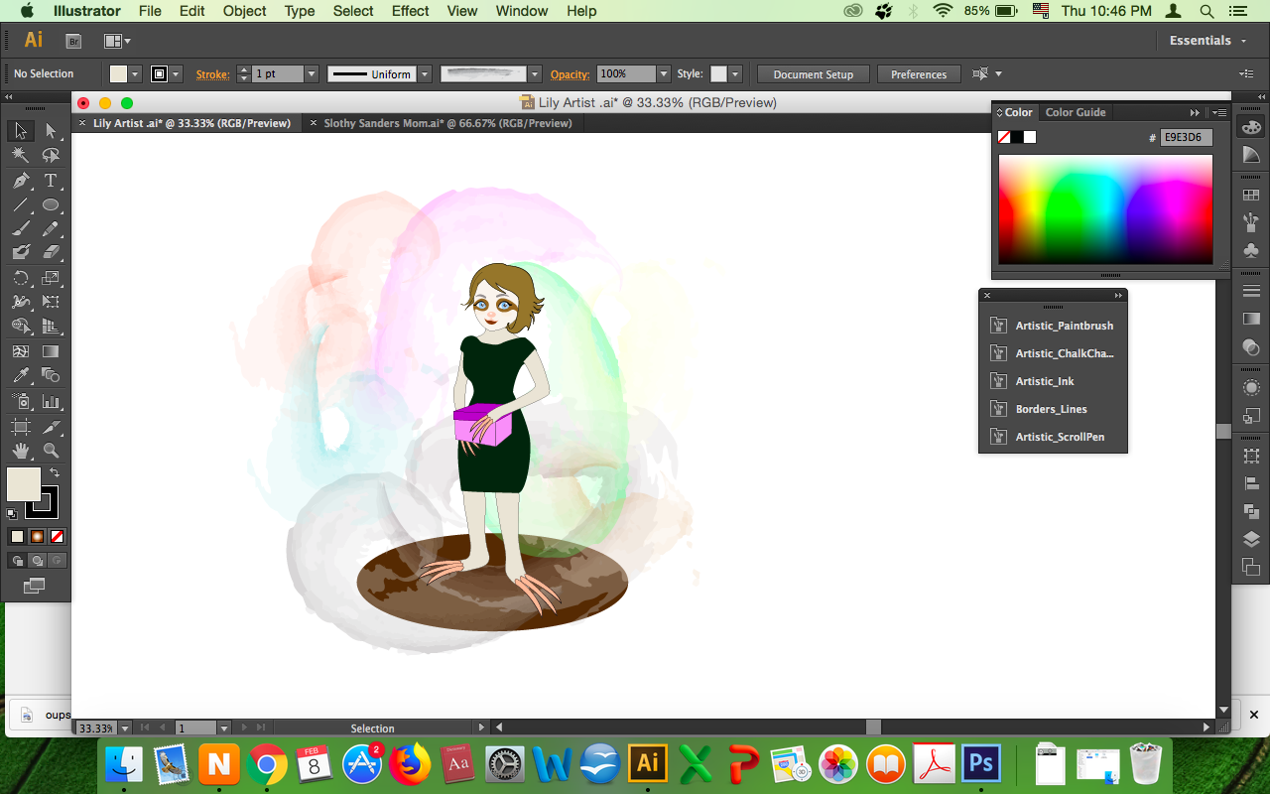1270x794 pixels.
Task: Choose the Hand tool
Action: 20,451
